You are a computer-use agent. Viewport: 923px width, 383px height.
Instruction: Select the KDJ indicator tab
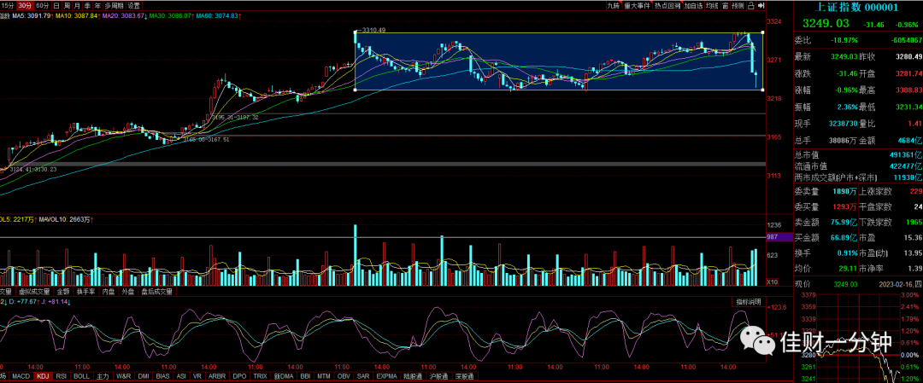click(43, 376)
